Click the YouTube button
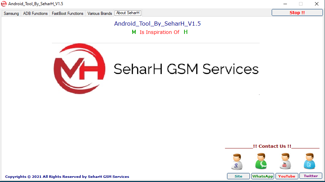This screenshot has width=325, height=182. click(287, 176)
